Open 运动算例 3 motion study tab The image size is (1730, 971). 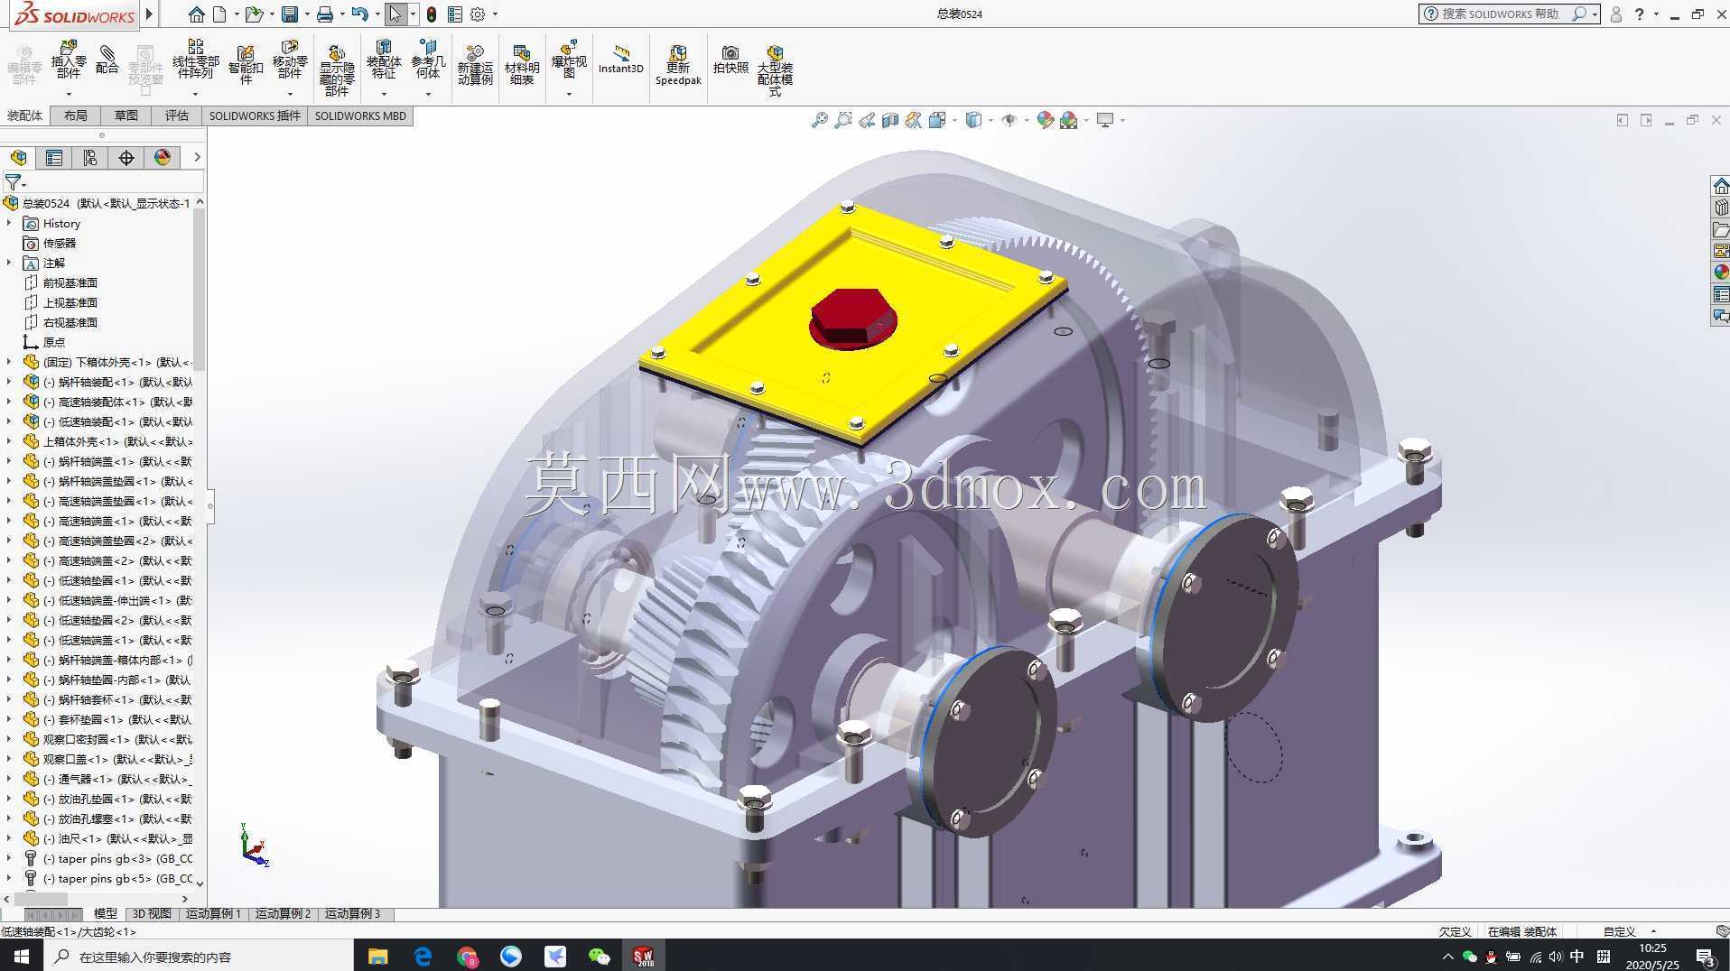pyautogui.click(x=353, y=913)
